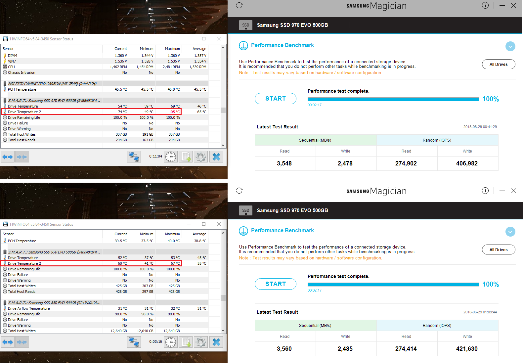
Task: Click benchmark progress bar in Magician dated 01:09:44
Action: tap(393, 285)
